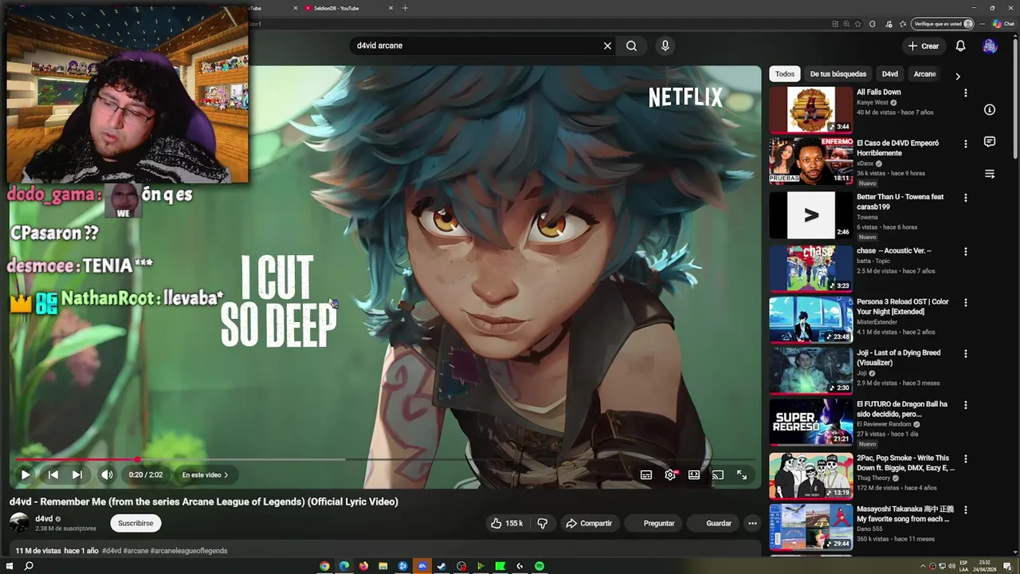The width and height of the screenshot is (1020, 574).
Task: Open options for 'Persona 3 Reload OST' video
Action: click(965, 303)
